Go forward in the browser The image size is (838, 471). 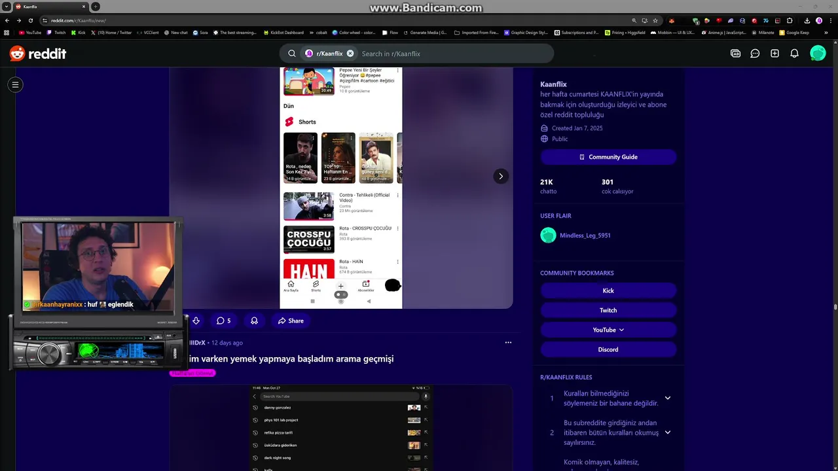click(x=19, y=20)
